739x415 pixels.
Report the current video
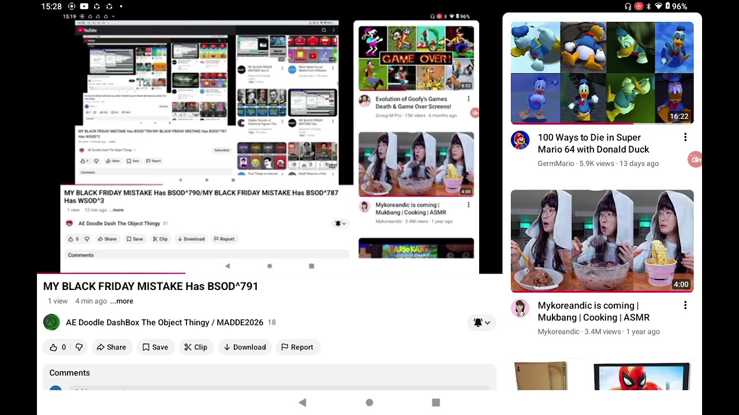point(297,347)
